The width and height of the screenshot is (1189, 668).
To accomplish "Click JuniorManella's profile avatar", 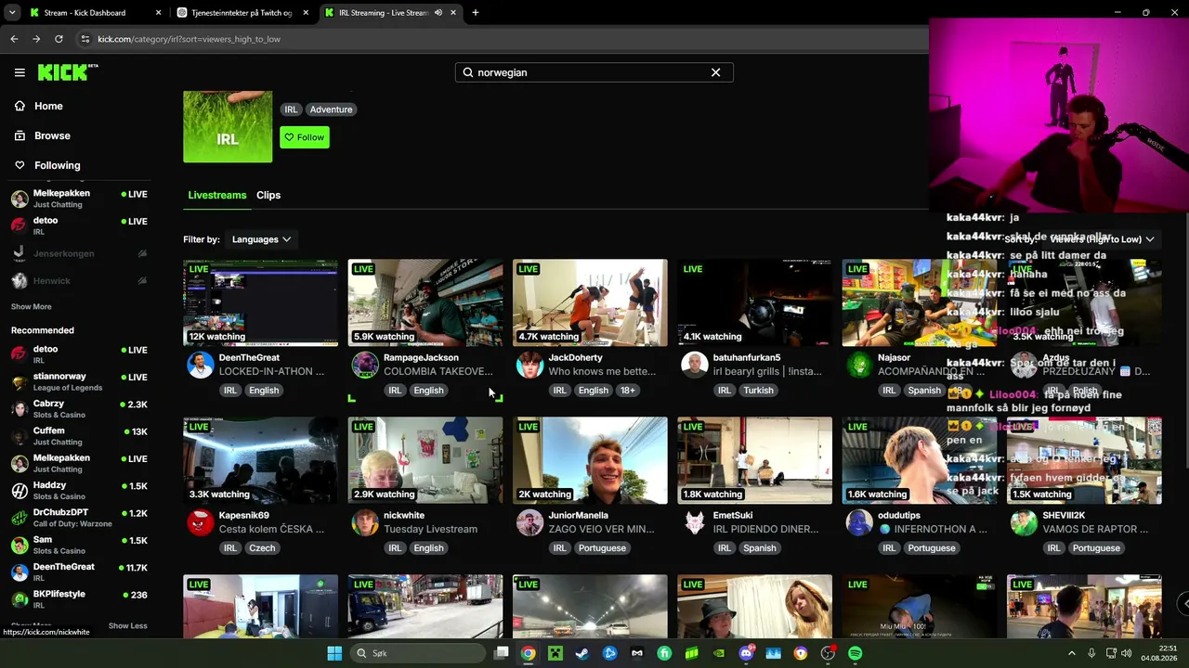I will click(529, 522).
